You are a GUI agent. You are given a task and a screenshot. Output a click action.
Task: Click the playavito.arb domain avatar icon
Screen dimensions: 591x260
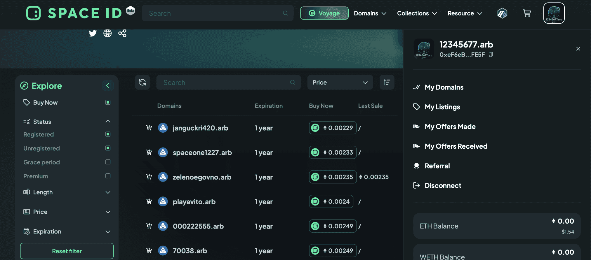(x=163, y=201)
